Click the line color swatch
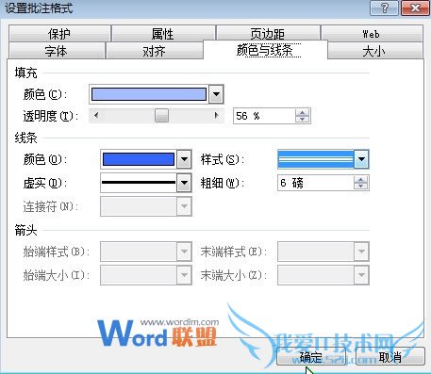The height and width of the screenshot is (374, 431). click(139, 159)
